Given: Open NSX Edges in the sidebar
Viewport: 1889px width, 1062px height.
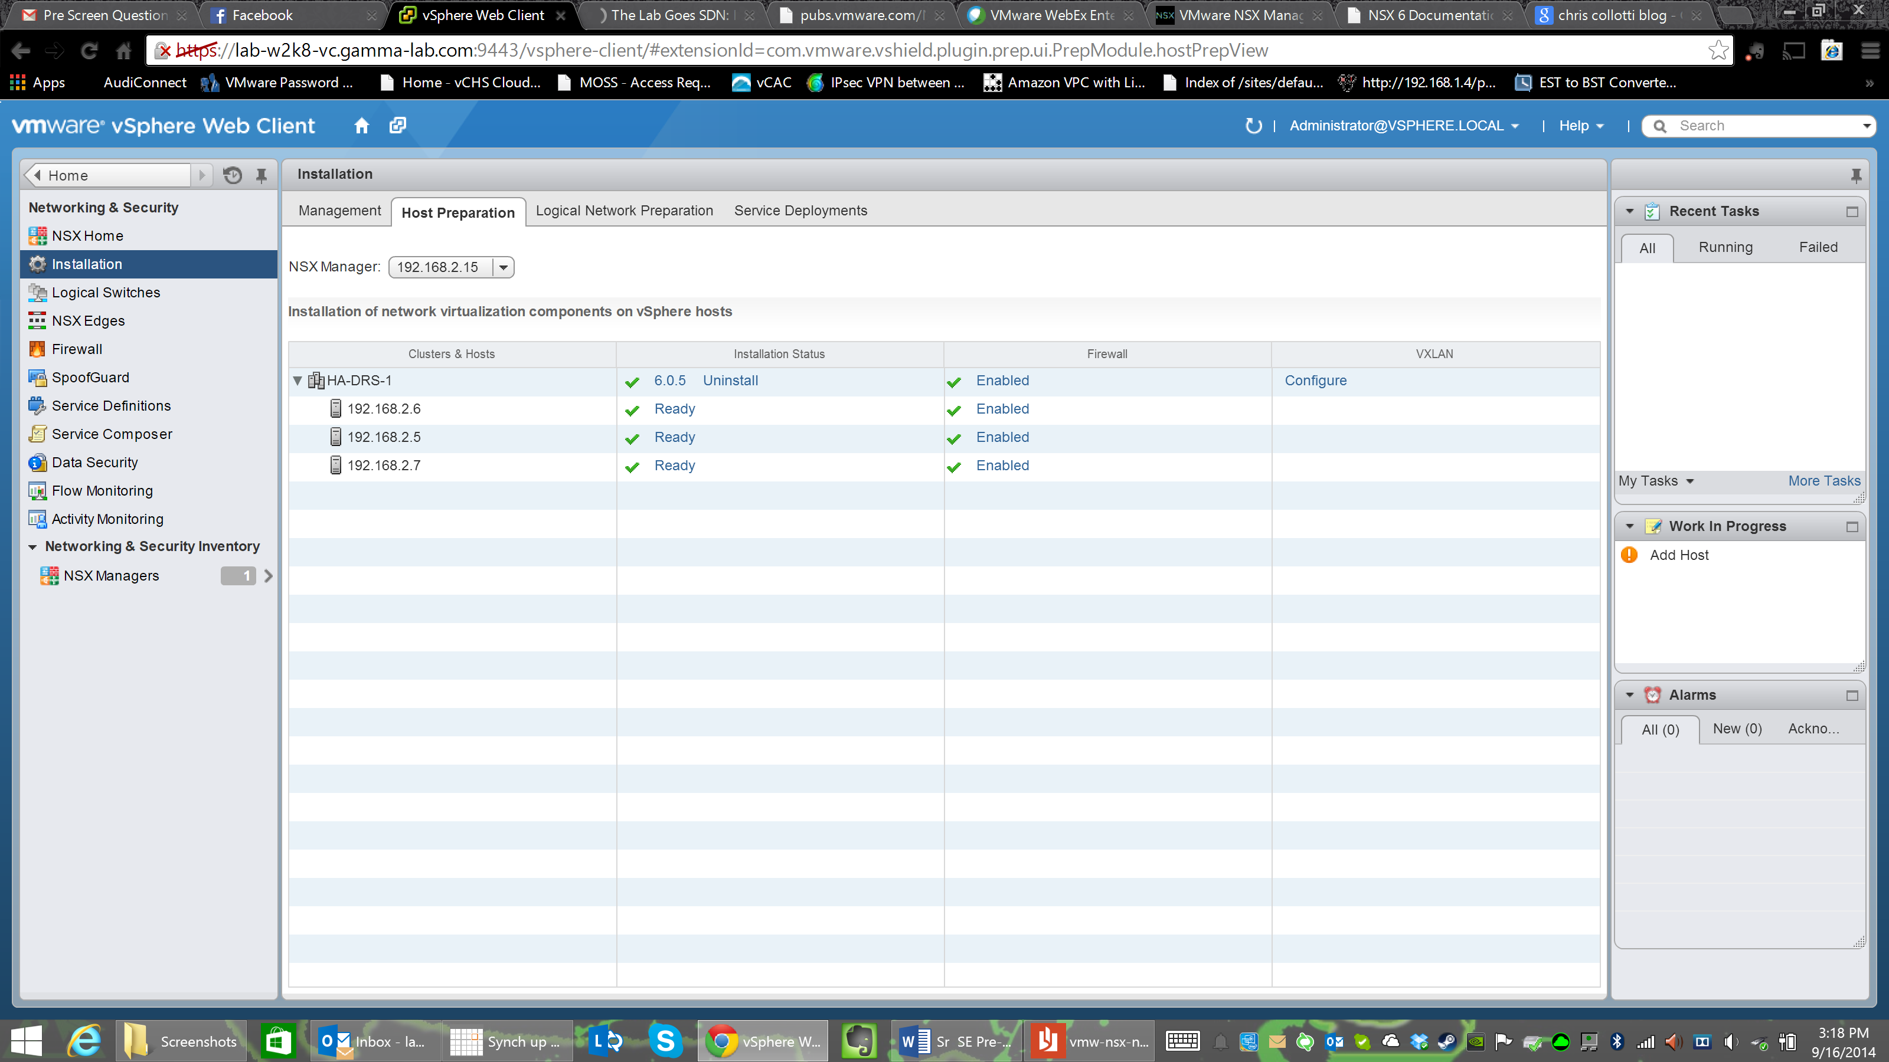Looking at the screenshot, I should (88, 320).
